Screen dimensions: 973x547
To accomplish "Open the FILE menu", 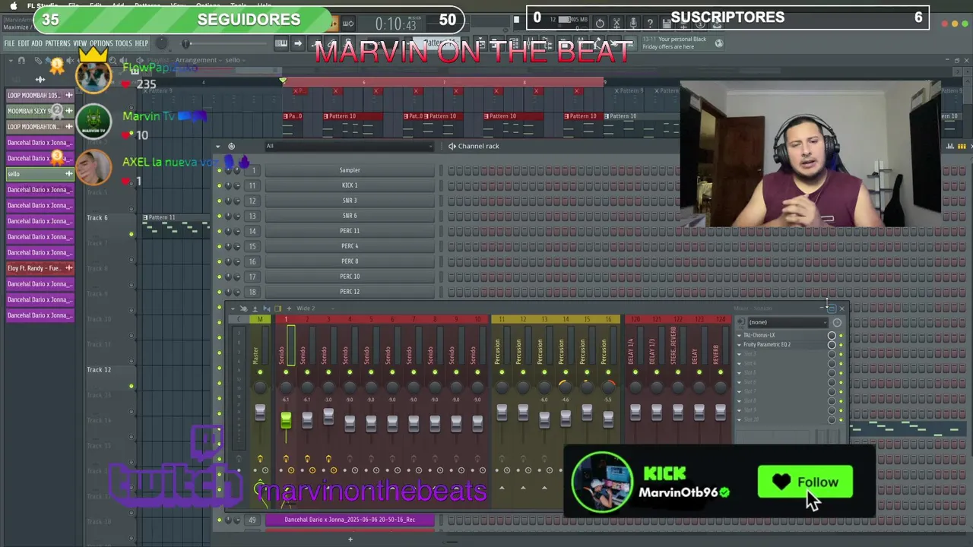I will coord(10,43).
